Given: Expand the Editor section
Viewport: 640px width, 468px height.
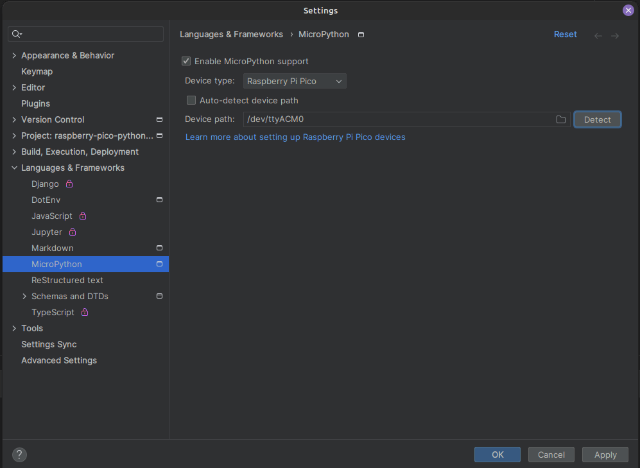Looking at the screenshot, I should [14, 87].
